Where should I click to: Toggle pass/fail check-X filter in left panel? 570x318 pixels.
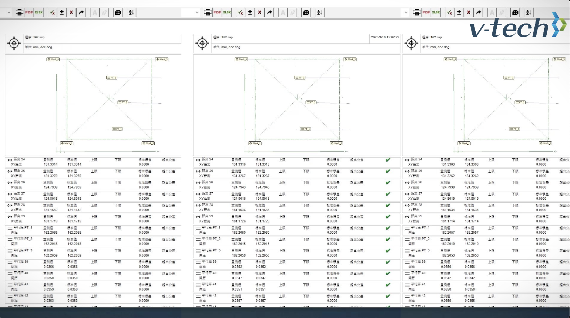click(x=52, y=12)
